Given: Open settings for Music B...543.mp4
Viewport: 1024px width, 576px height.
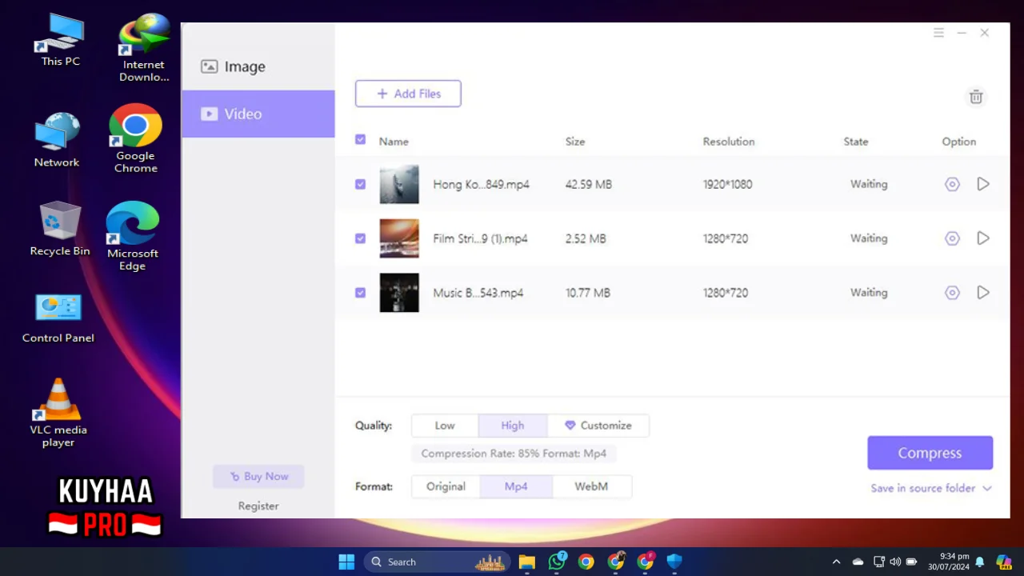Looking at the screenshot, I should (952, 293).
